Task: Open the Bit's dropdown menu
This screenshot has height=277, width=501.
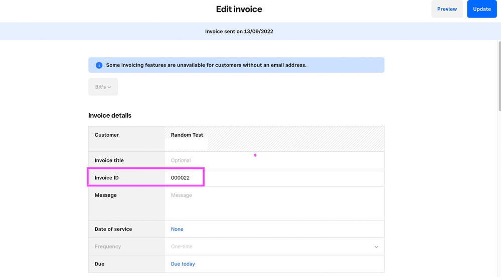Action: pyautogui.click(x=103, y=87)
